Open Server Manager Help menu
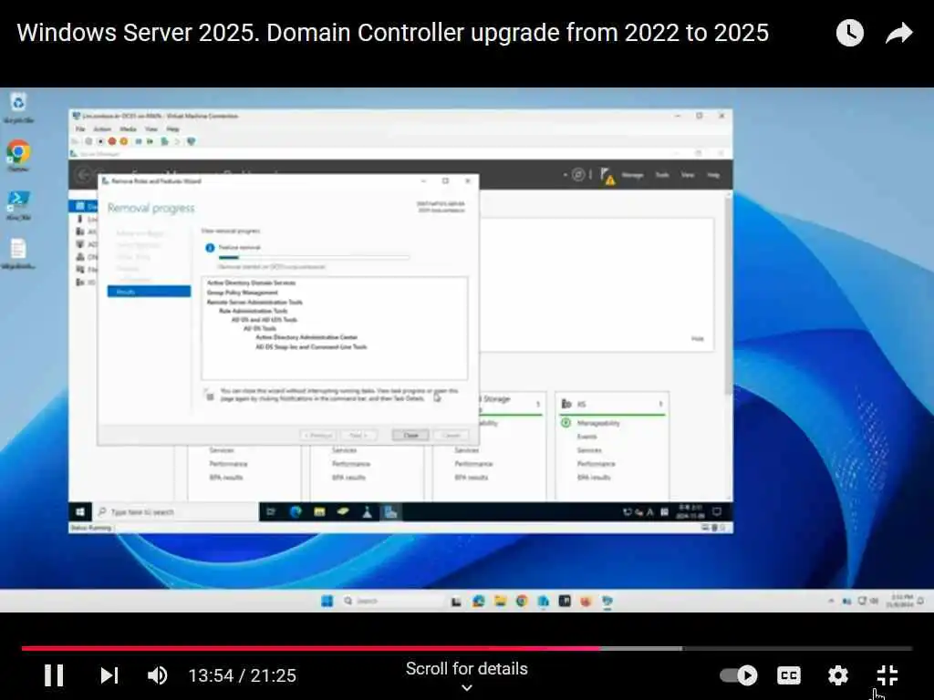This screenshot has width=934, height=700. [713, 175]
